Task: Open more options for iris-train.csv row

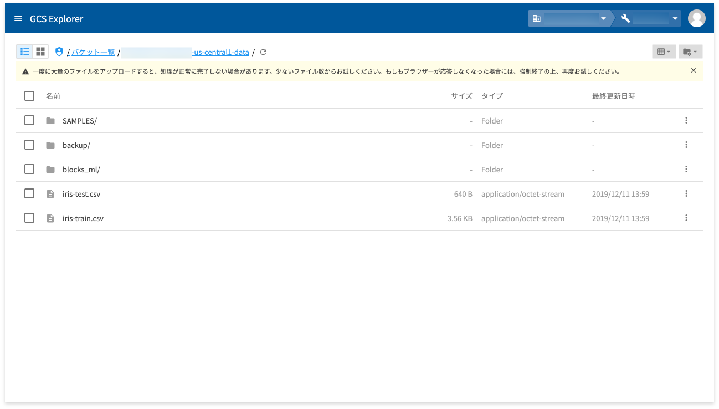Action: (686, 218)
